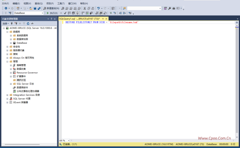The image size is (240, 148).
Task: Click the Activity Monitor pulse icon
Action: [32, 23]
